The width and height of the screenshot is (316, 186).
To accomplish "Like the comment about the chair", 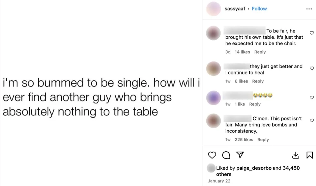I will click(x=312, y=33).
